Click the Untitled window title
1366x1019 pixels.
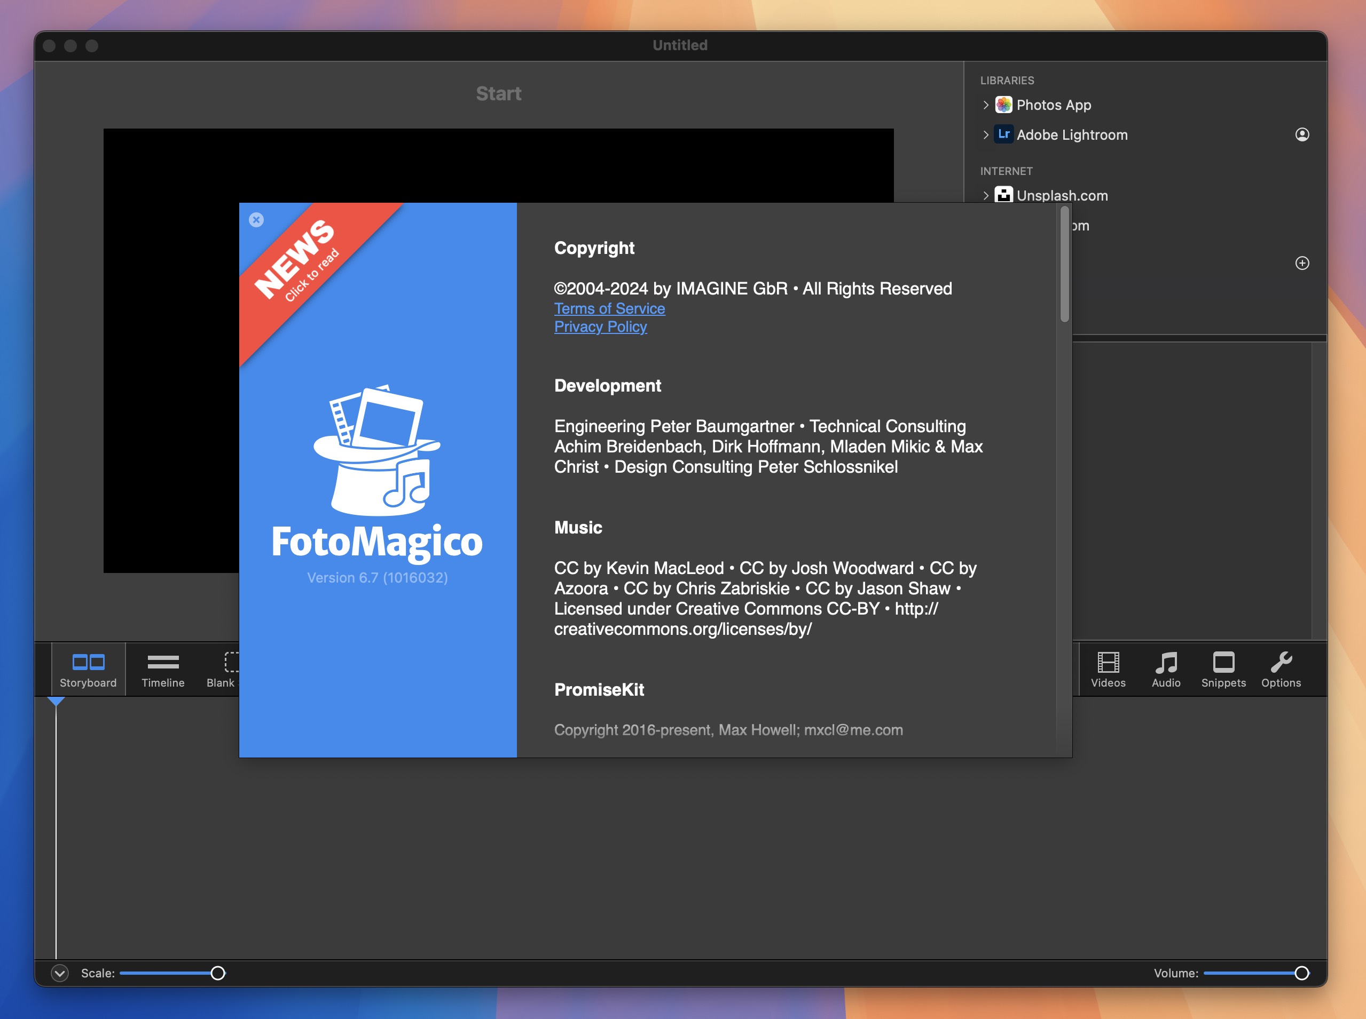coord(680,45)
